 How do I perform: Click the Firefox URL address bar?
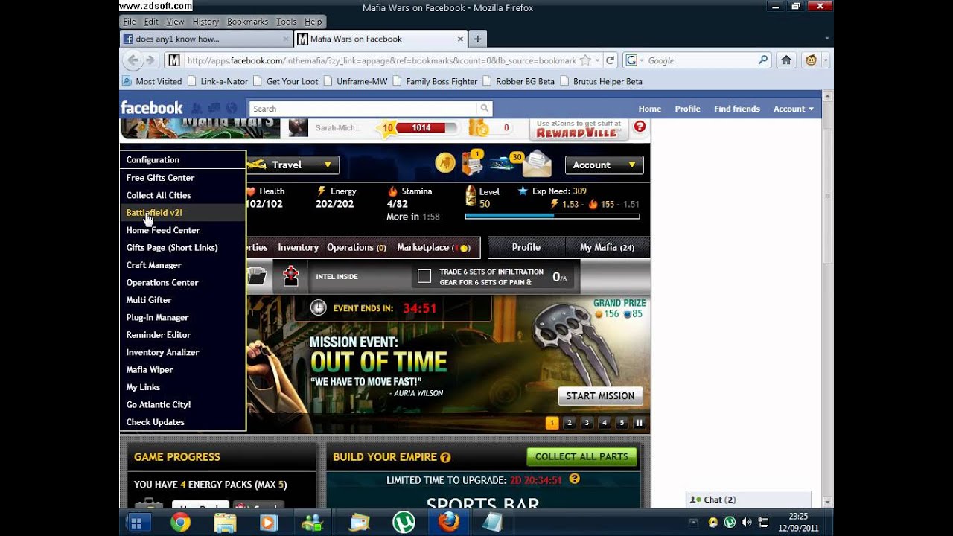(380, 60)
